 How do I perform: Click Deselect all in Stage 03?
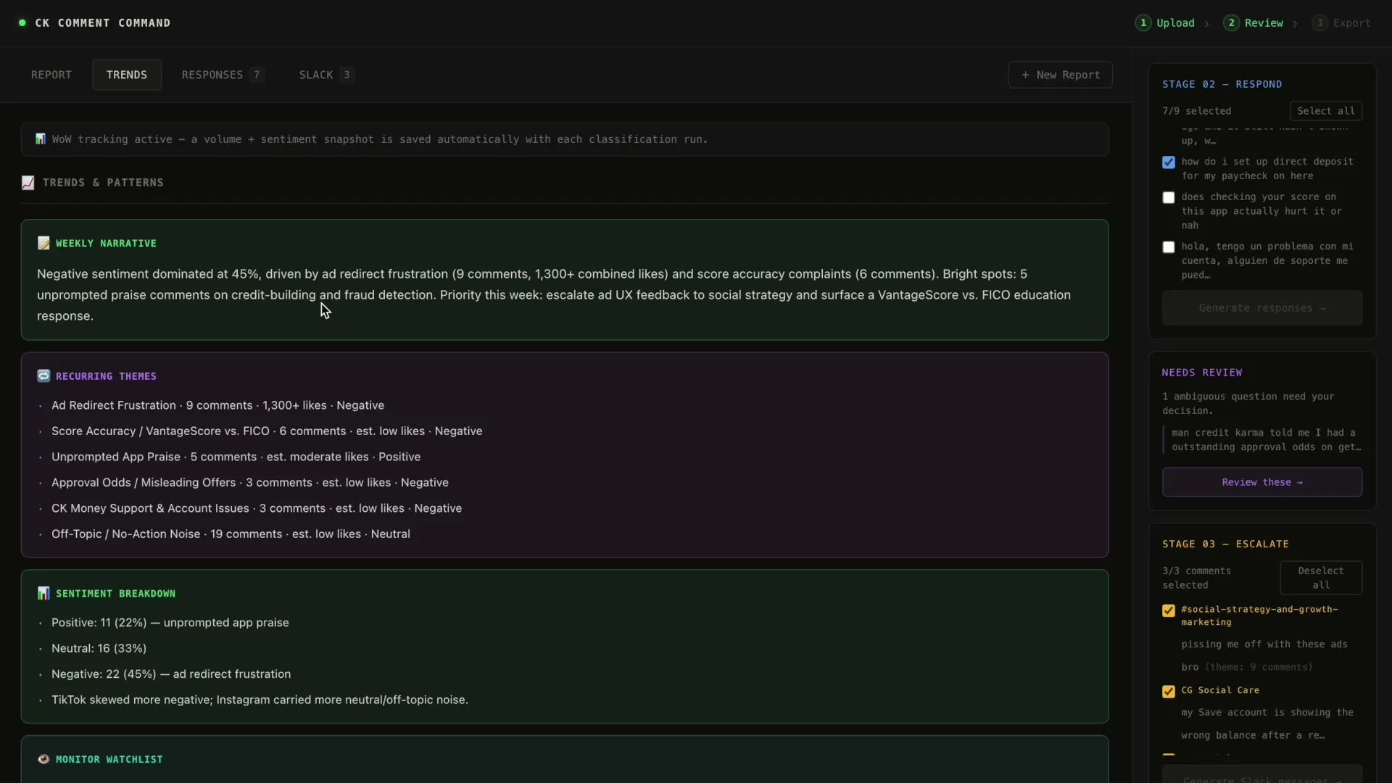click(x=1321, y=578)
